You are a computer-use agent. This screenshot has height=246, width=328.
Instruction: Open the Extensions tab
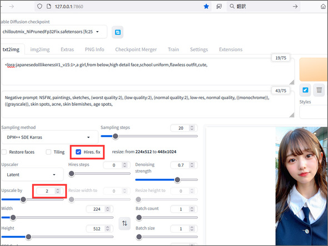tap(231, 50)
